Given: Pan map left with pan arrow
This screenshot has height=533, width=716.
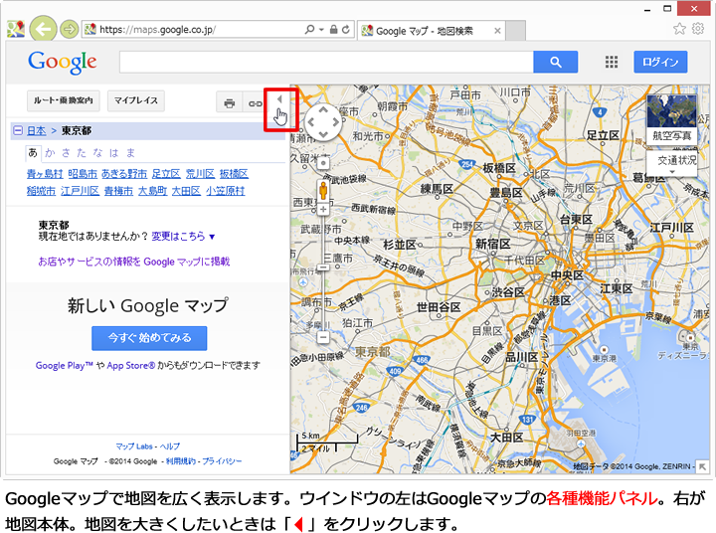Looking at the screenshot, I should pos(310,122).
